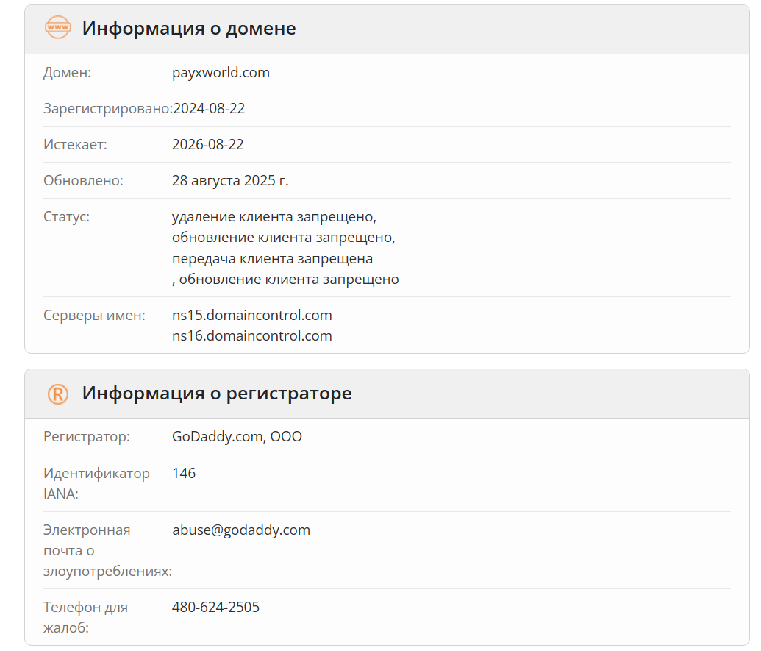Screen dimensions: 761x651
Task: Click the 'Серверы имен:' label
Action: click(94, 316)
